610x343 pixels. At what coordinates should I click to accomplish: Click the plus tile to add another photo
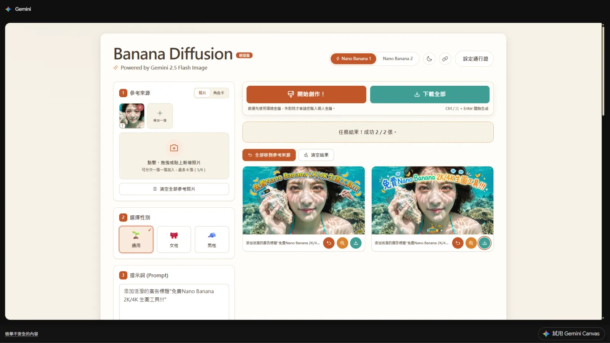coord(160,116)
